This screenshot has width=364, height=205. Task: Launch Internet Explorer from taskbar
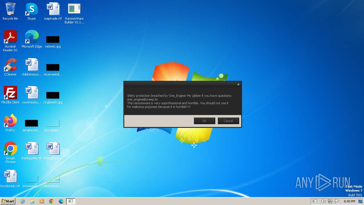(22, 201)
